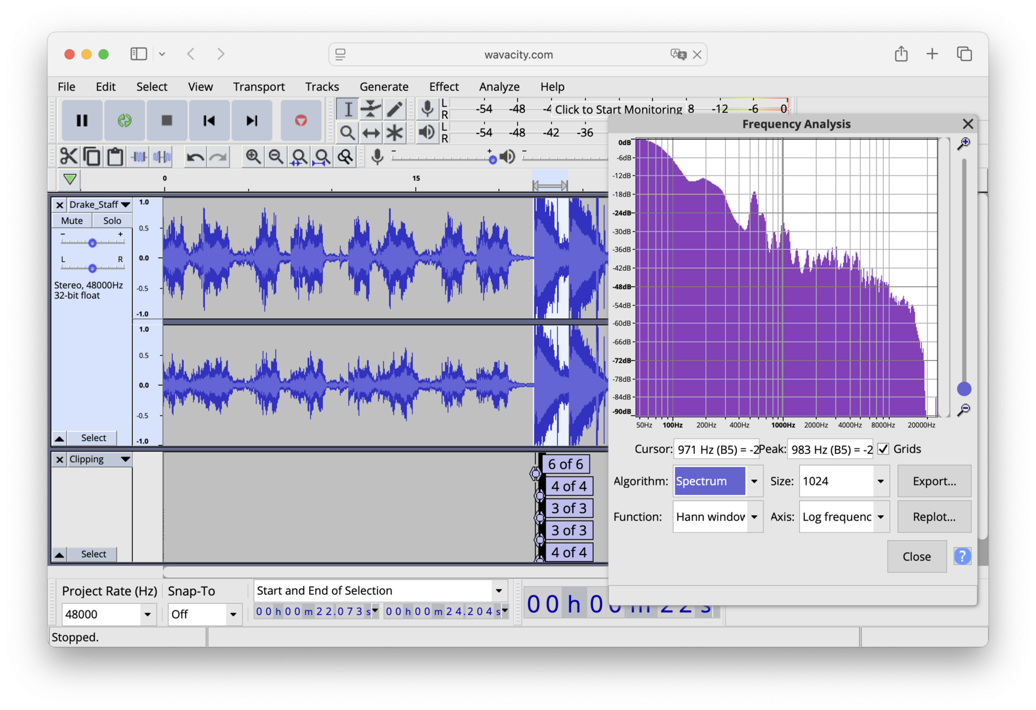Image resolution: width=1036 pixels, height=710 pixels.
Task: Mute the Drake_Staff track
Action: coord(72,221)
